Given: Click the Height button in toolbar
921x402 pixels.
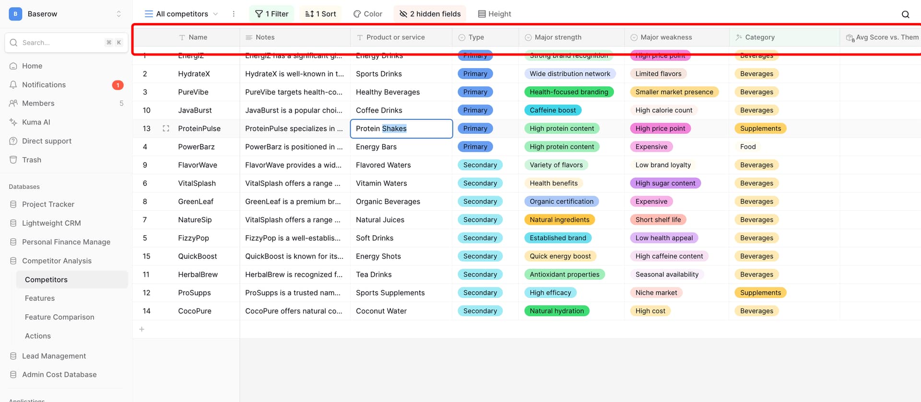Looking at the screenshot, I should [495, 14].
